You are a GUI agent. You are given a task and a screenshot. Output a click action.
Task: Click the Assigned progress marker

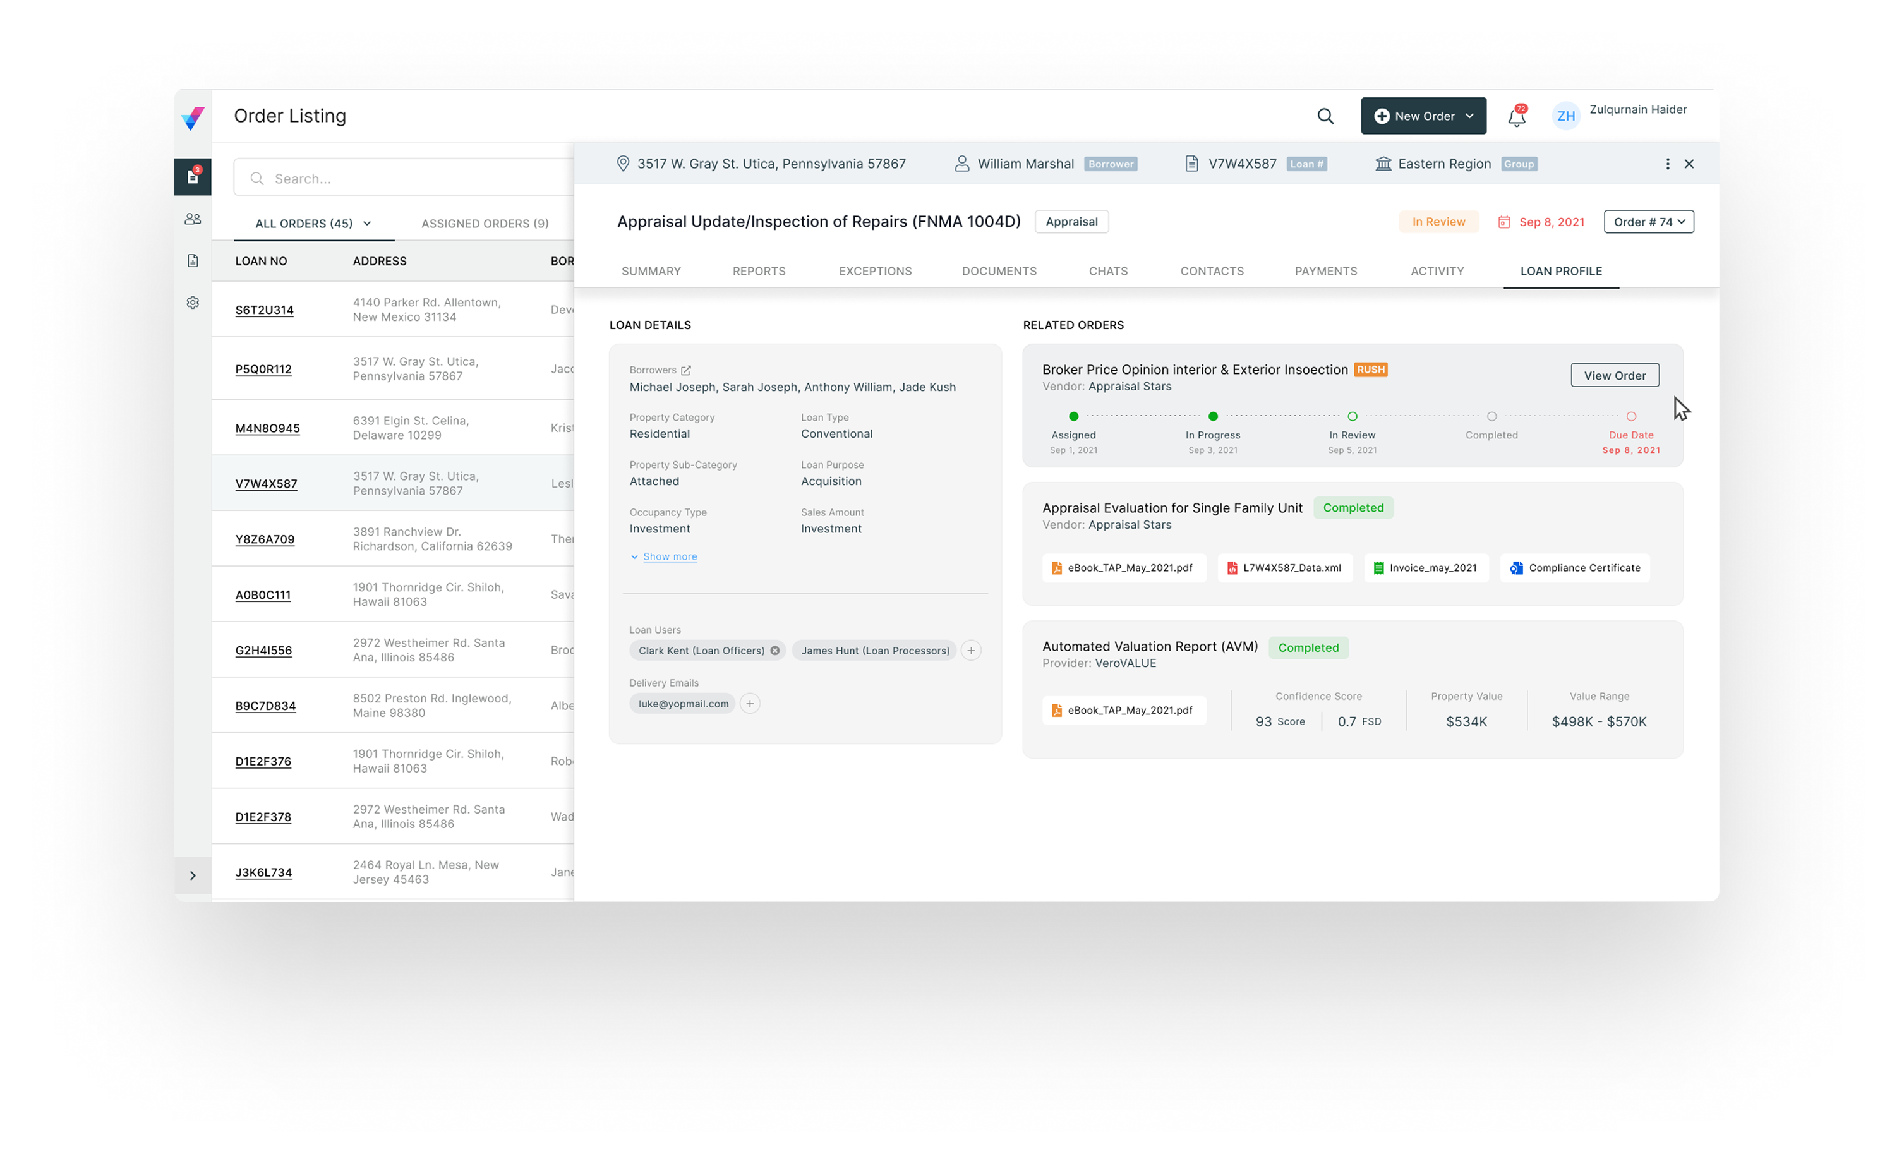1073,416
